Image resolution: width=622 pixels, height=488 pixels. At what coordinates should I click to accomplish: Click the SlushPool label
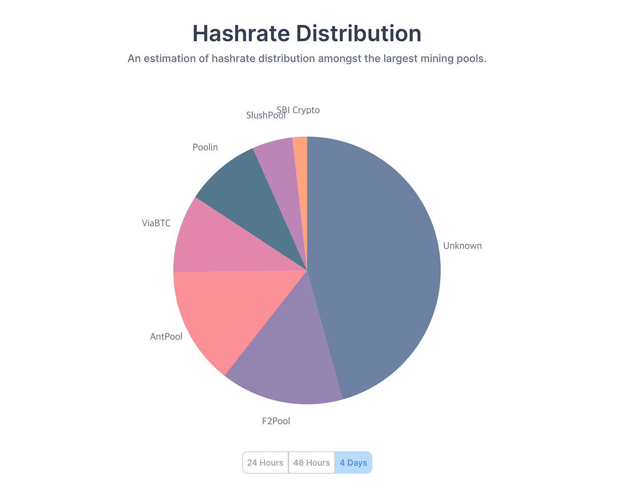[266, 115]
